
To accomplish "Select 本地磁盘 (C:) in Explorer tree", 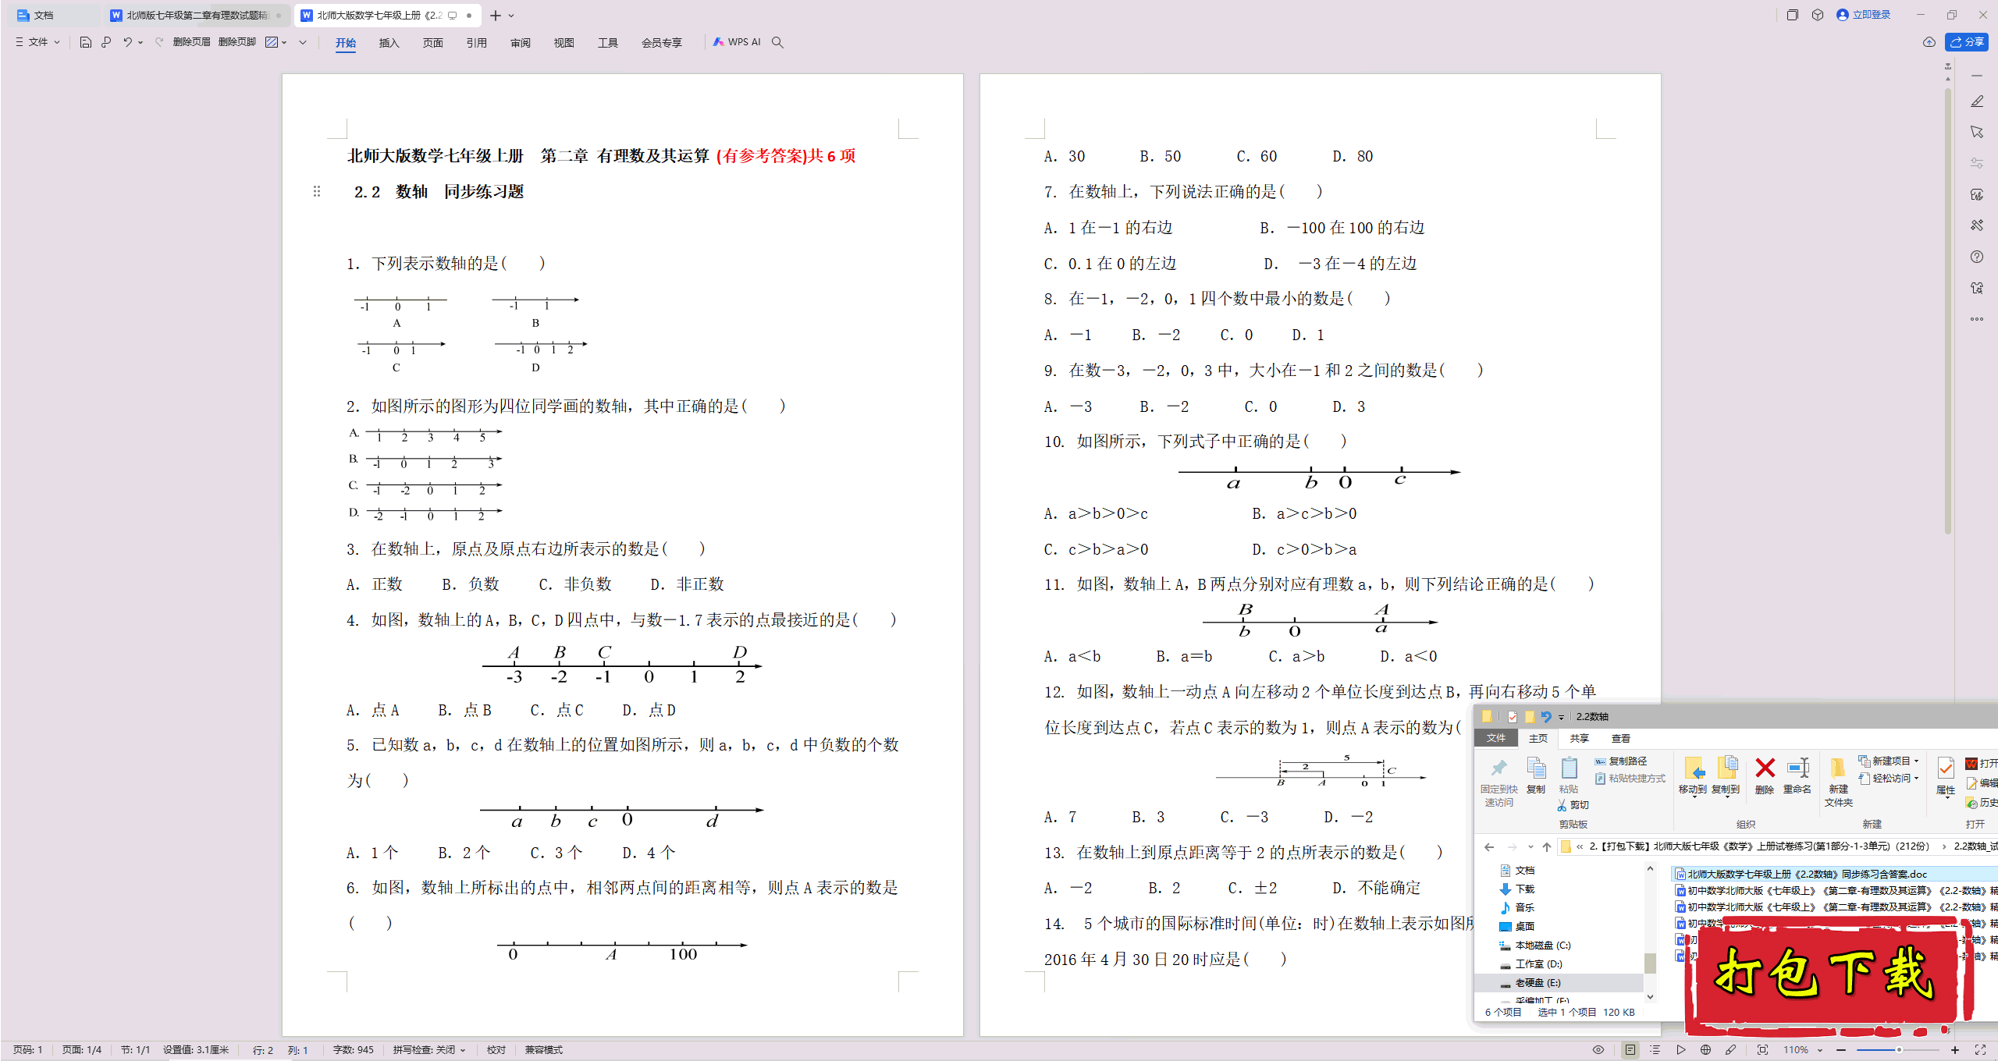I will point(1534,945).
